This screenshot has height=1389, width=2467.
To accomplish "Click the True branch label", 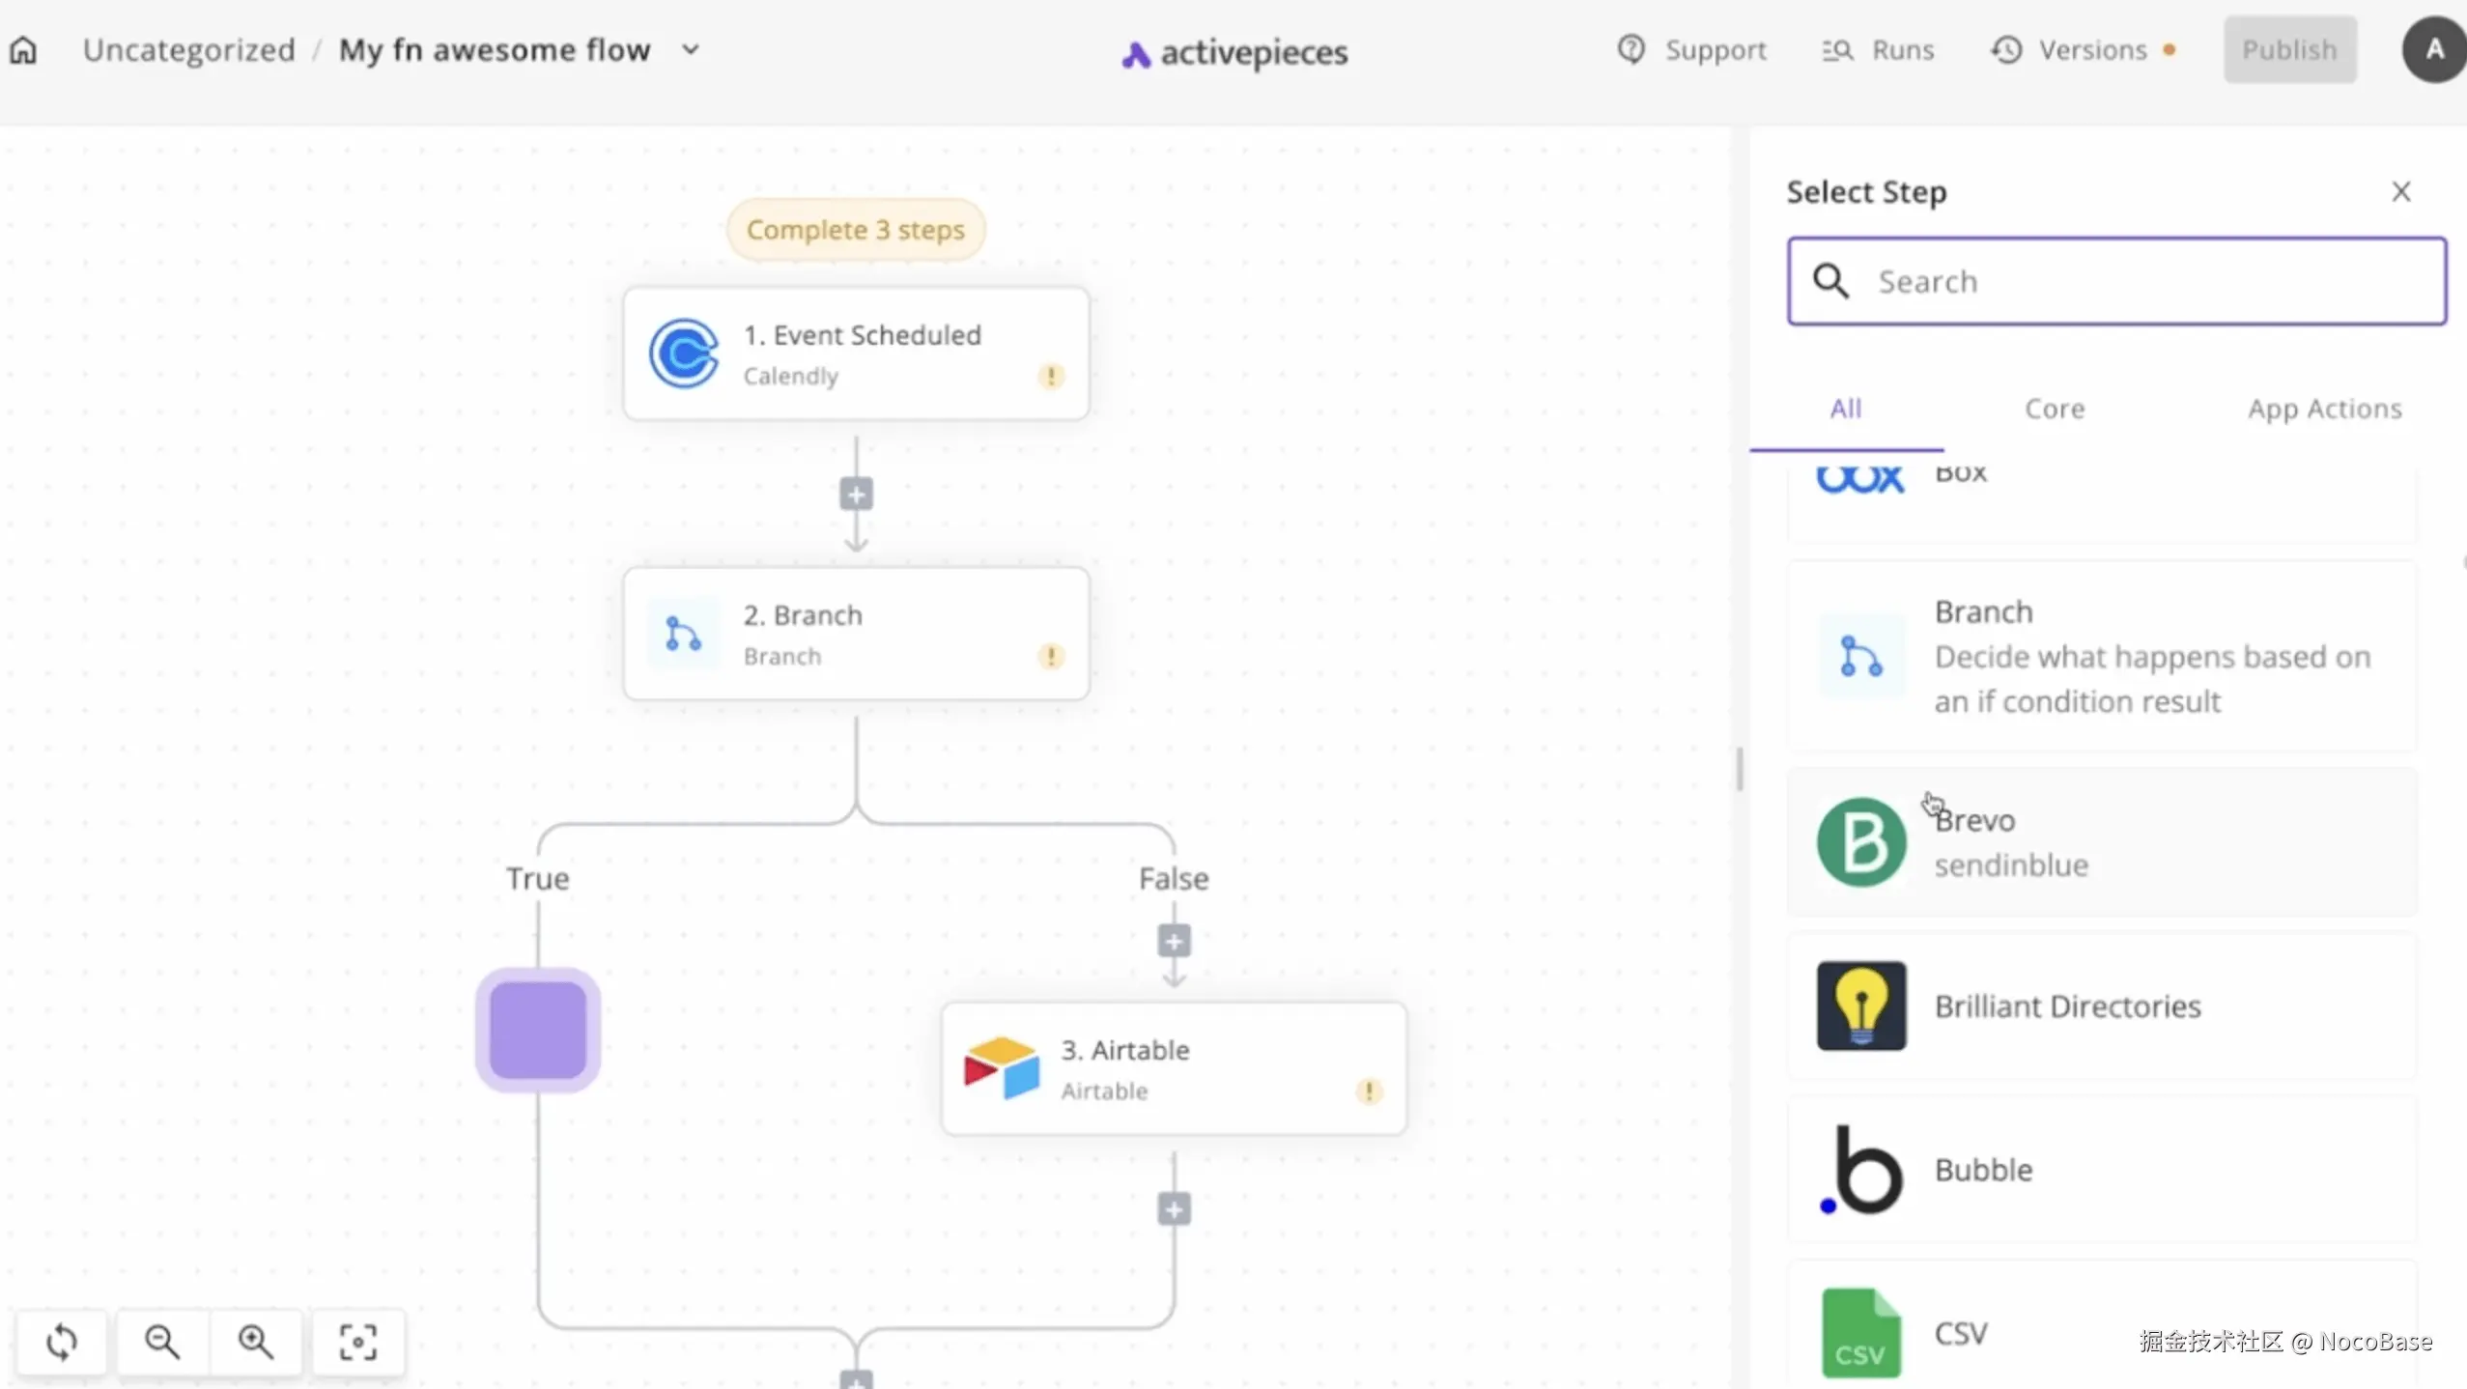I will (x=538, y=879).
